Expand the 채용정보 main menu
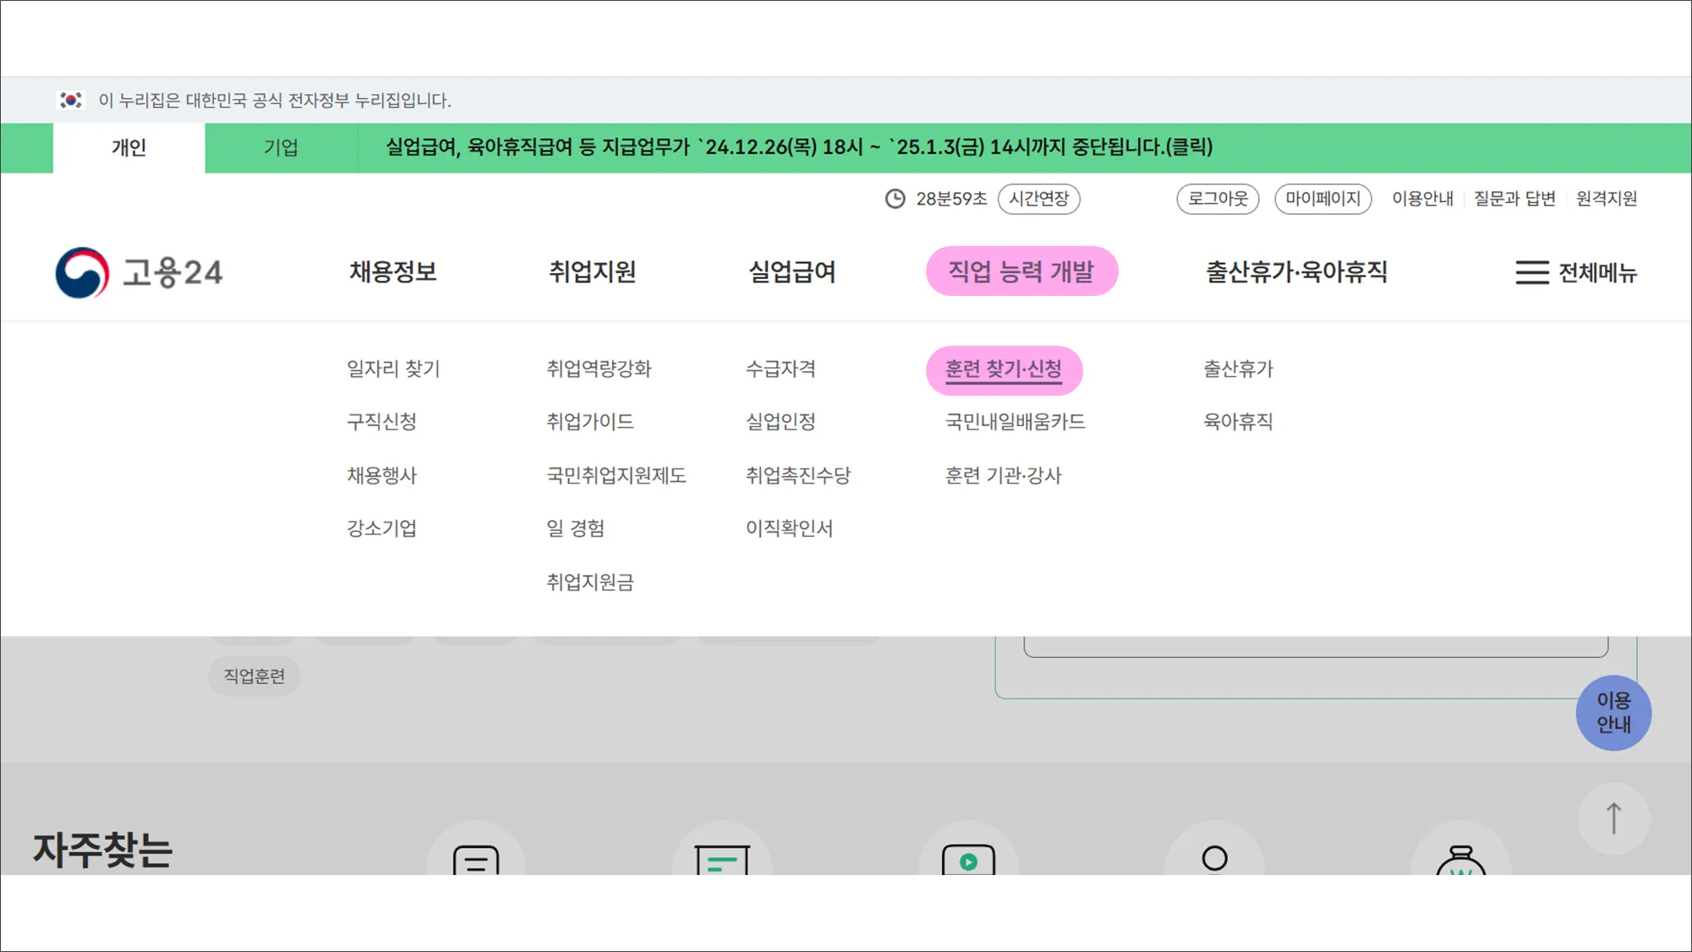 [x=392, y=271]
